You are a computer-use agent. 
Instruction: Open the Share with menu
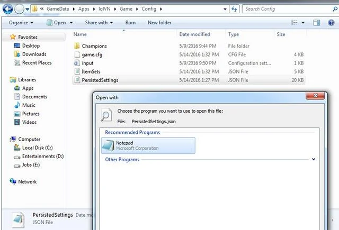(x=99, y=23)
